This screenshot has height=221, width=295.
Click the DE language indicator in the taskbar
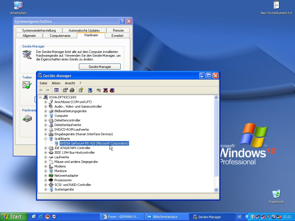[x=239, y=217]
